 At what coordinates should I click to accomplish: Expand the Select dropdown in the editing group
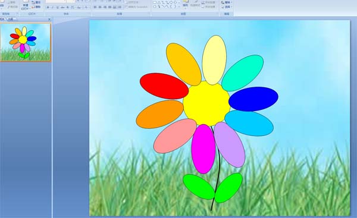[226, 7]
